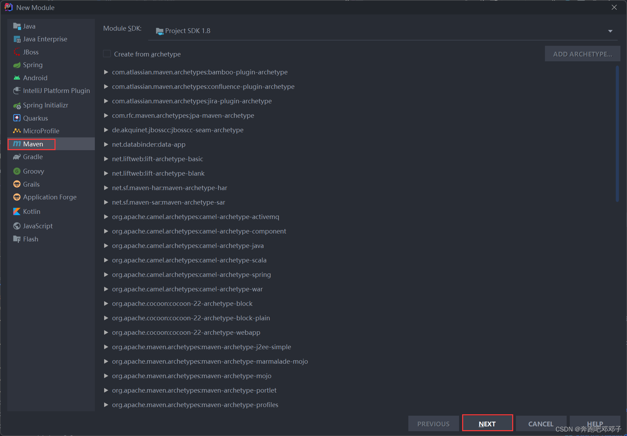Viewport: 627px width, 436px height.
Task: Select camel-archetype-java entry
Action: coord(188,246)
